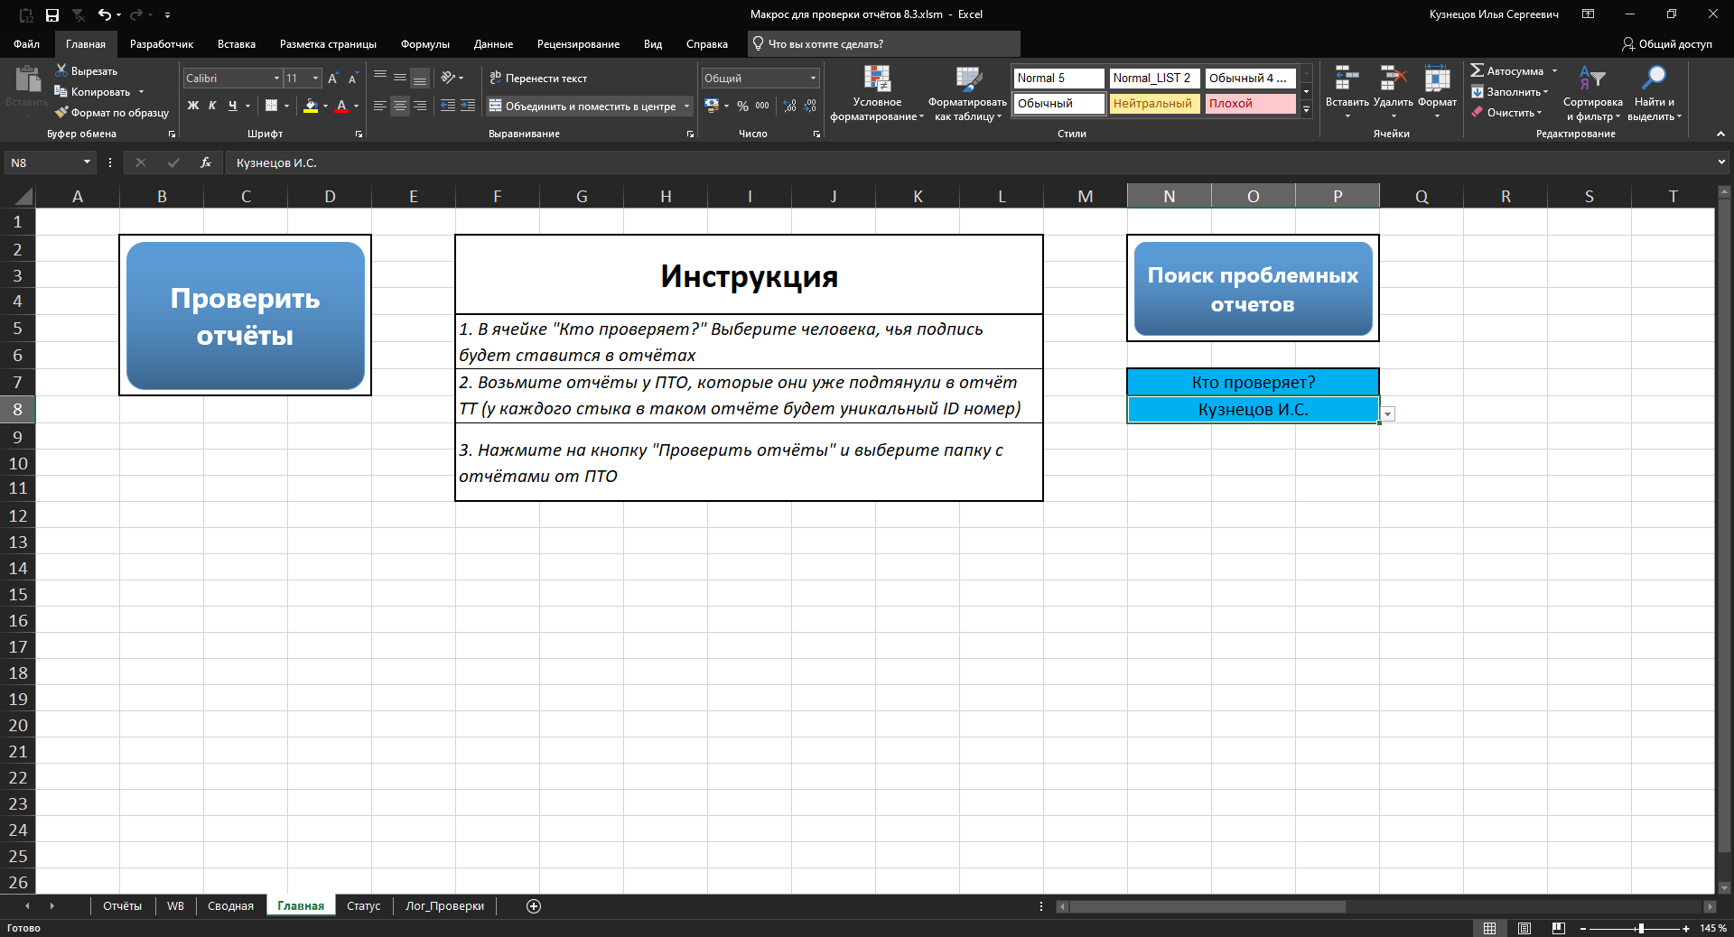1734x937 pixels.
Task: Open the Calibri font name dropdown
Action: pyautogui.click(x=276, y=79)
